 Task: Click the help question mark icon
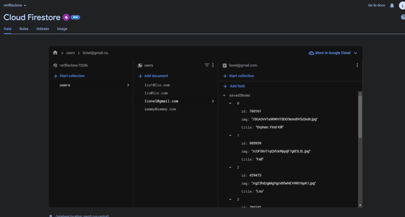(403, 17)
